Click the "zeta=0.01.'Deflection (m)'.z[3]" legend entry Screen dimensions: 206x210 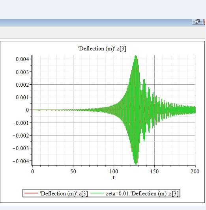click(142, 193)
